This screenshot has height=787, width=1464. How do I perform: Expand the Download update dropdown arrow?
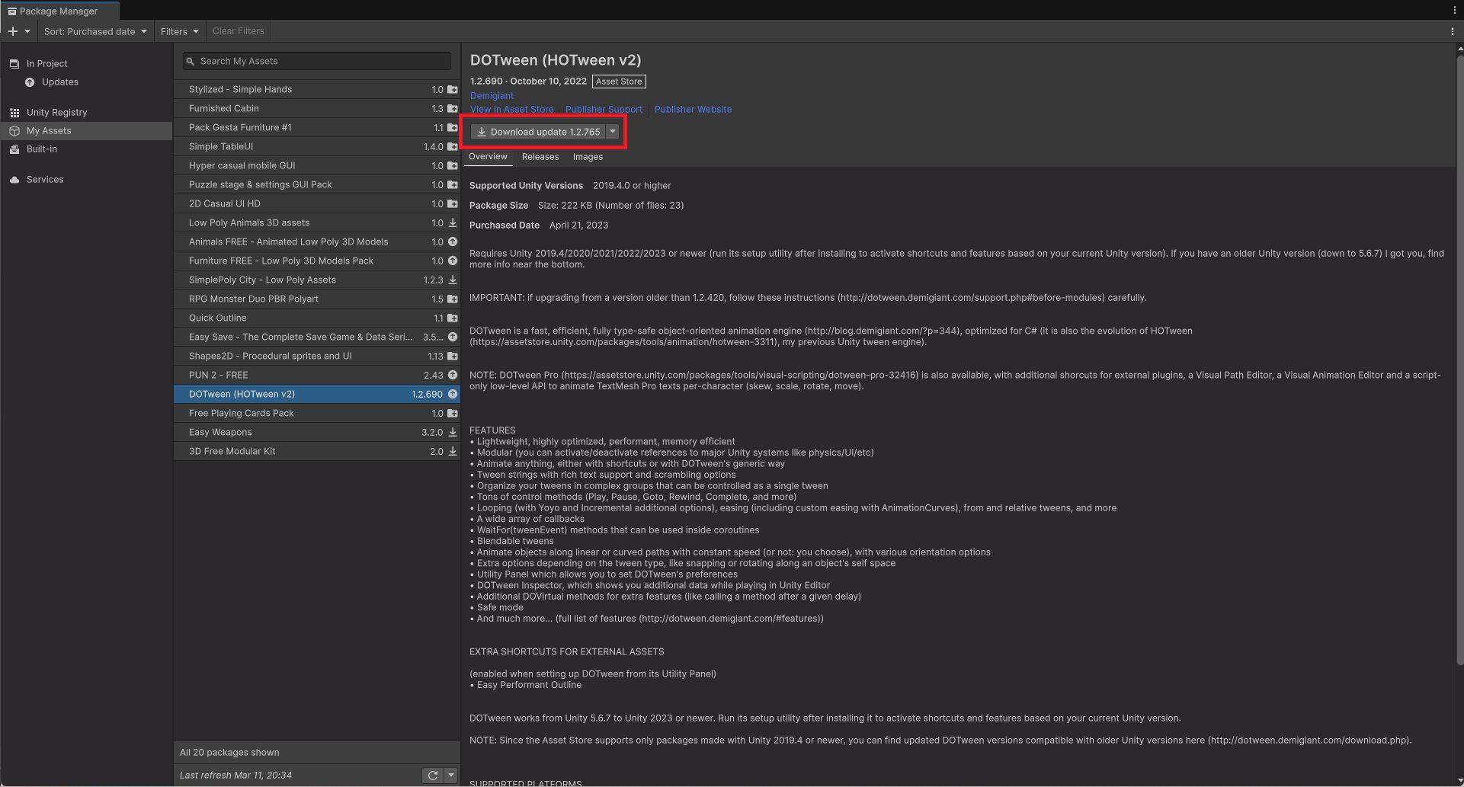(612, 131)
